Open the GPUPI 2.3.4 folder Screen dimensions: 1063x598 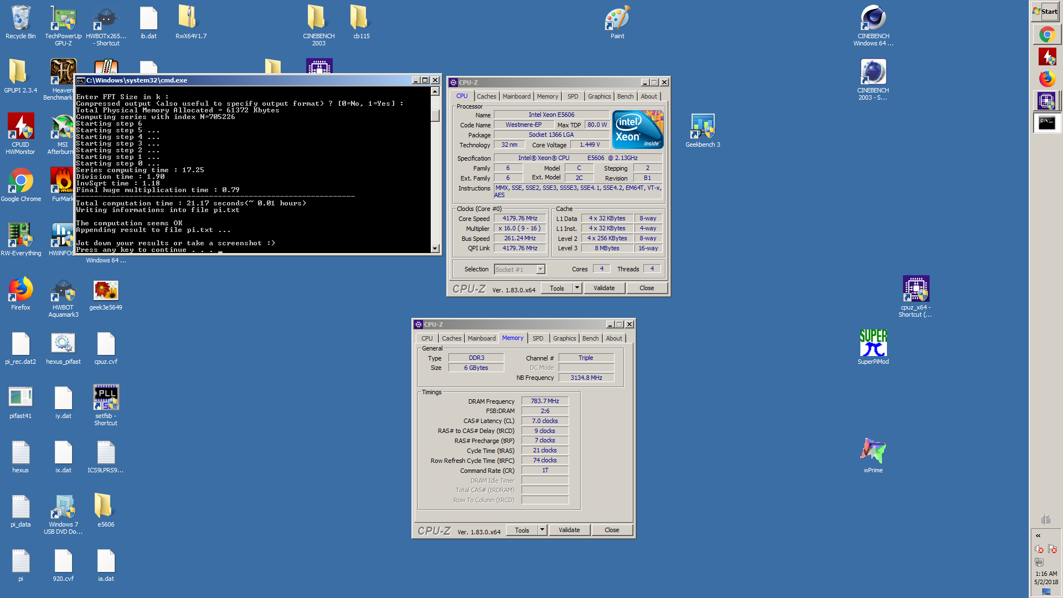coord(20,76)
